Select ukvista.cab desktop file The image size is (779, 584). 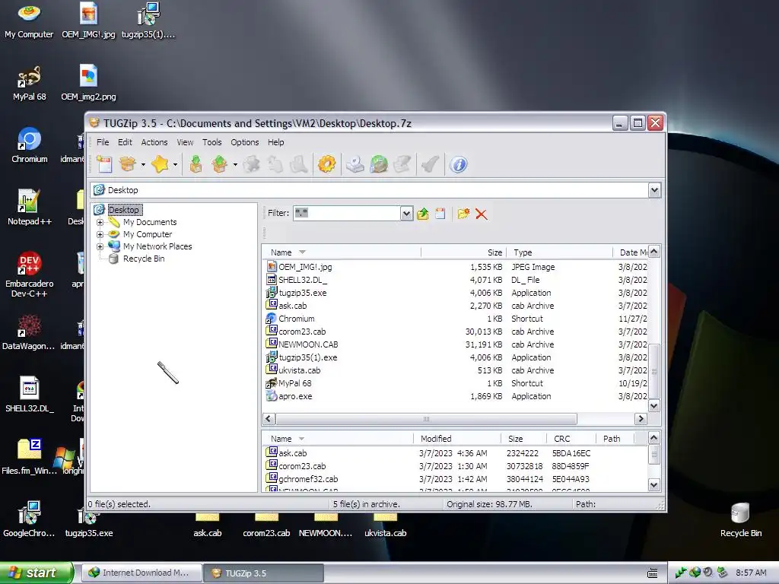(x=385, y=526)
